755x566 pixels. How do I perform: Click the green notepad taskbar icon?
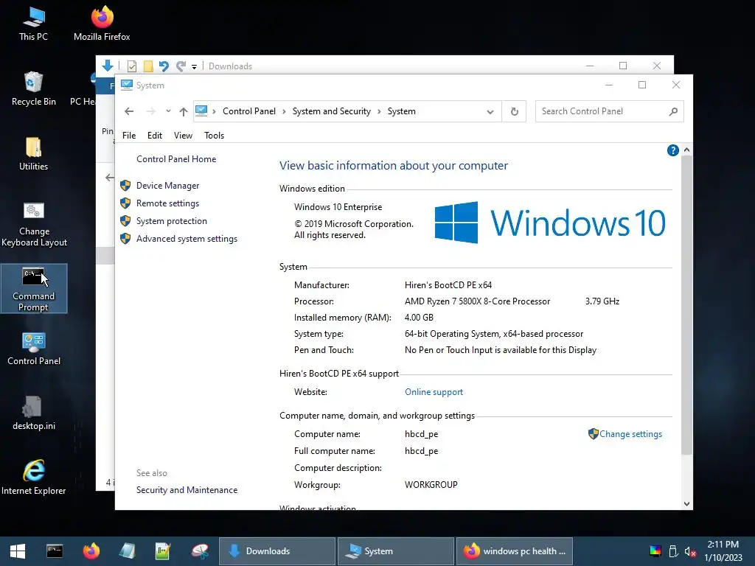pyautogui.click(x=163, y=551)
